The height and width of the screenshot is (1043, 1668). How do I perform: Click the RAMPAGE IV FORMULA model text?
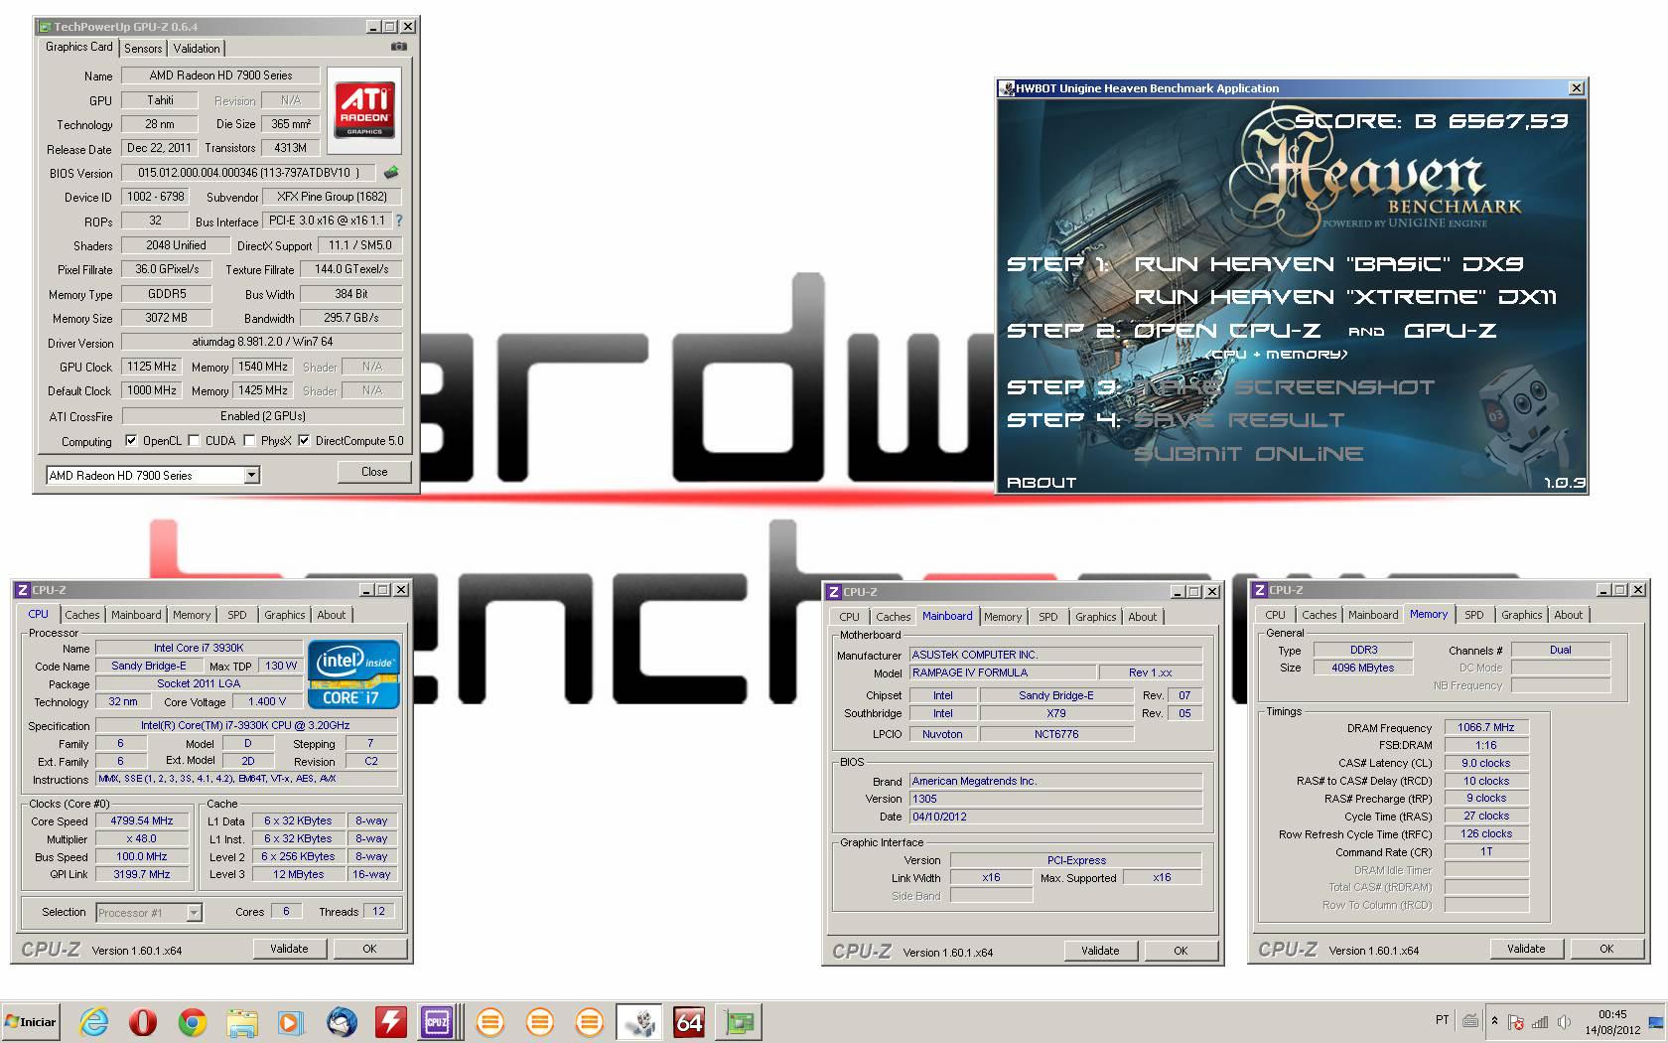[x=970, y=672]
